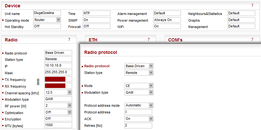
Task: Expand the Channel spacing 12.5 dropdown
Action: (58, 92)
